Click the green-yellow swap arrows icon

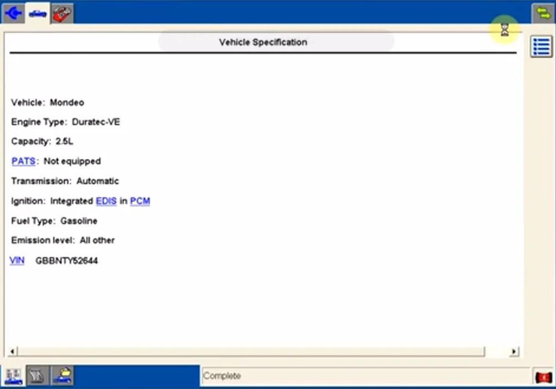click(543, 13)
